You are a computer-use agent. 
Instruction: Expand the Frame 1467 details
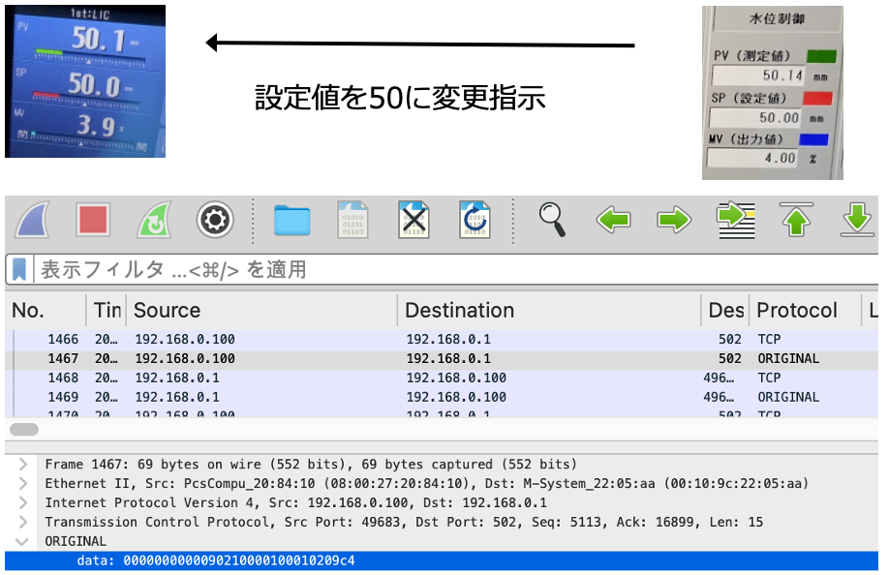click(x=23, y=465)
